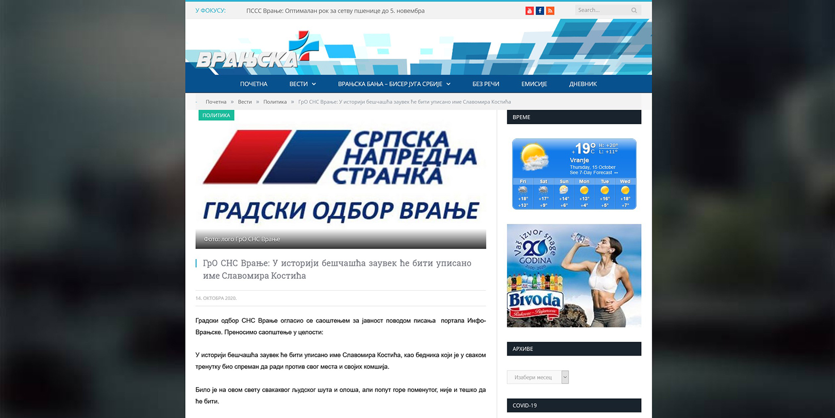Open the Дневник menu item

click(x=583, y=84)
